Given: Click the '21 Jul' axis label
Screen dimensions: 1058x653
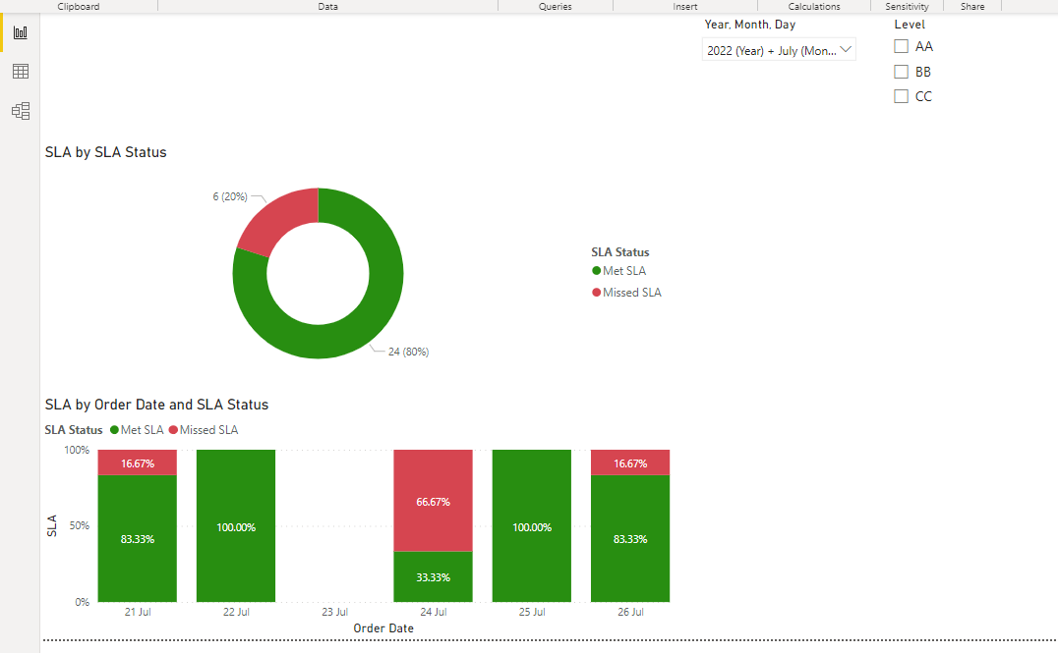Looking at the screenshot, I should [x=138, y=612].
